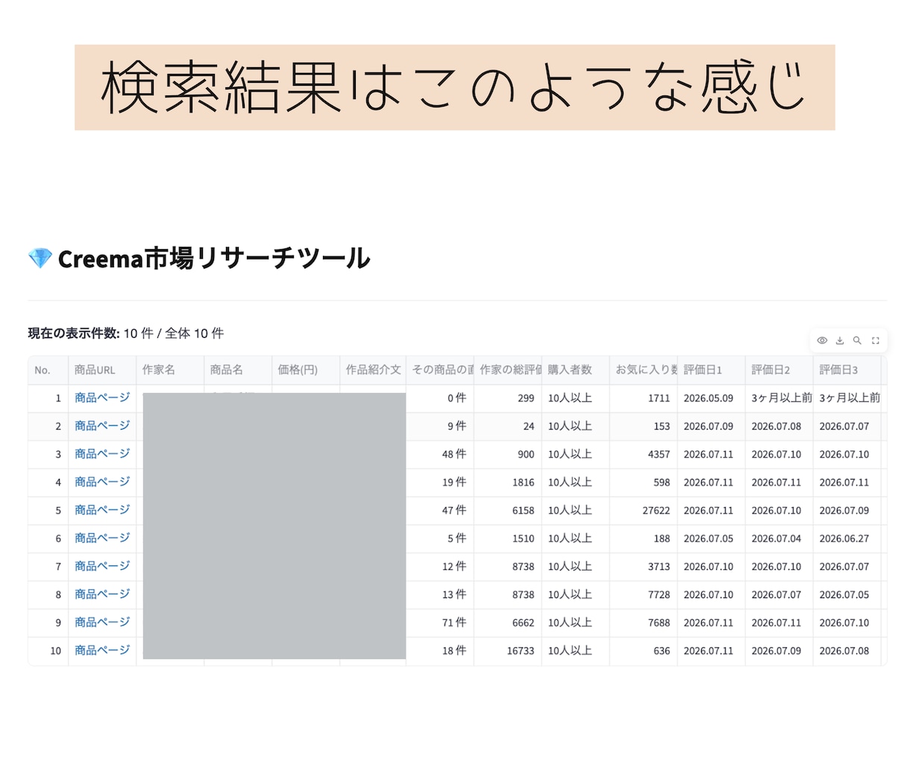Image resolution: width=910 pixels, height=757 pixels.
Task: Open 商品ページ link in row 7
Action: 102,566
